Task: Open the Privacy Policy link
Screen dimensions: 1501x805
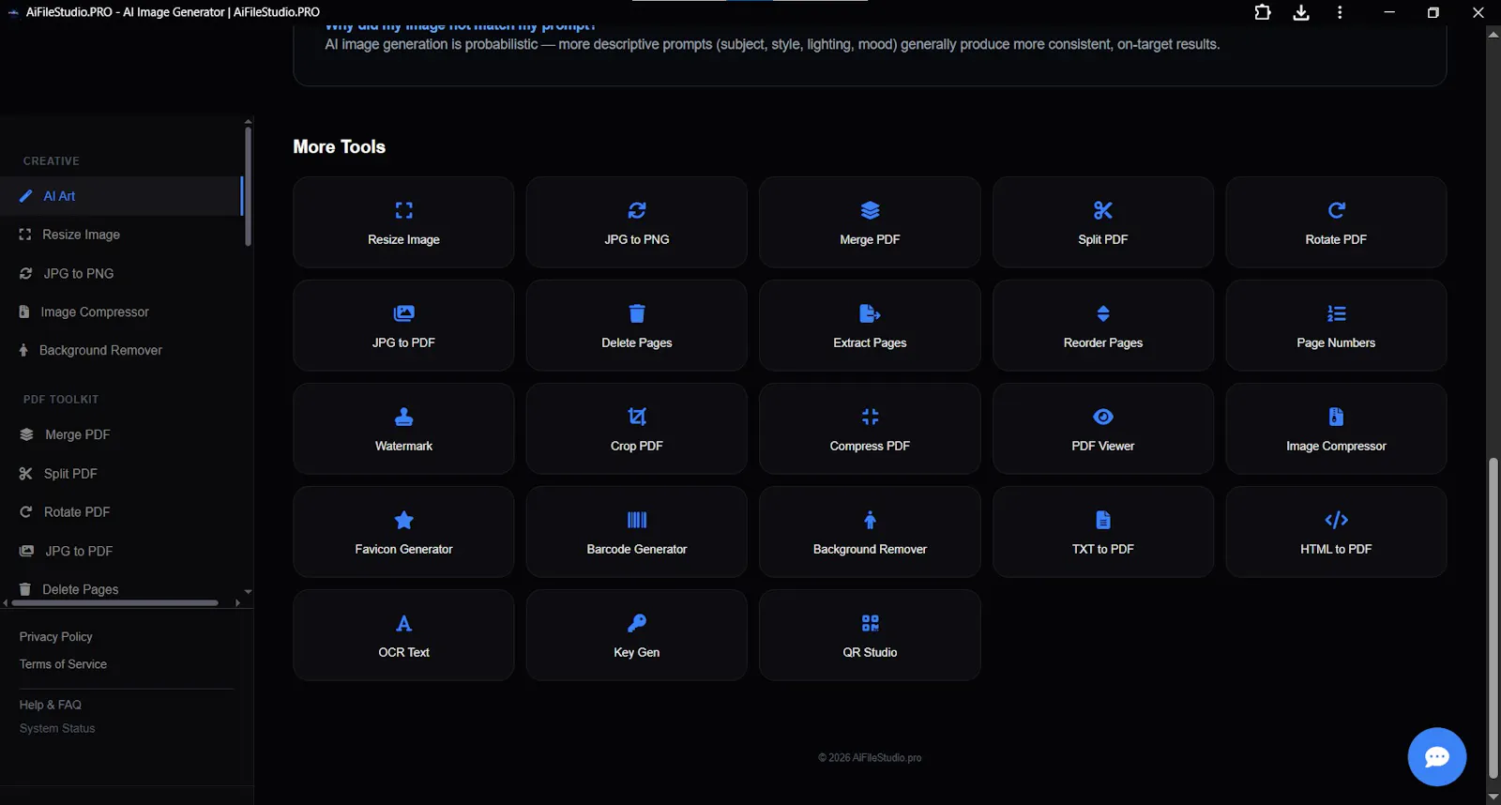Action: coord(56,636)
